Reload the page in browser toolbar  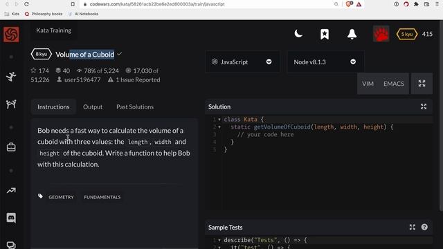click(x=26, y=4)
